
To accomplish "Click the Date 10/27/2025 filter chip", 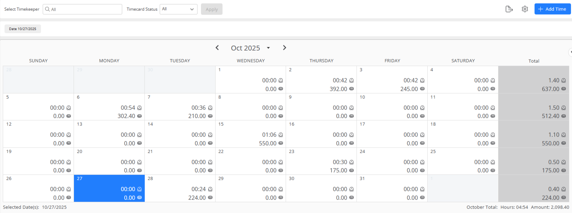I will (x=23, y=29).
